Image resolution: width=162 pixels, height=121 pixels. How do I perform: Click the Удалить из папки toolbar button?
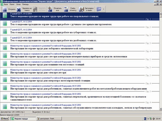(24, 9)
